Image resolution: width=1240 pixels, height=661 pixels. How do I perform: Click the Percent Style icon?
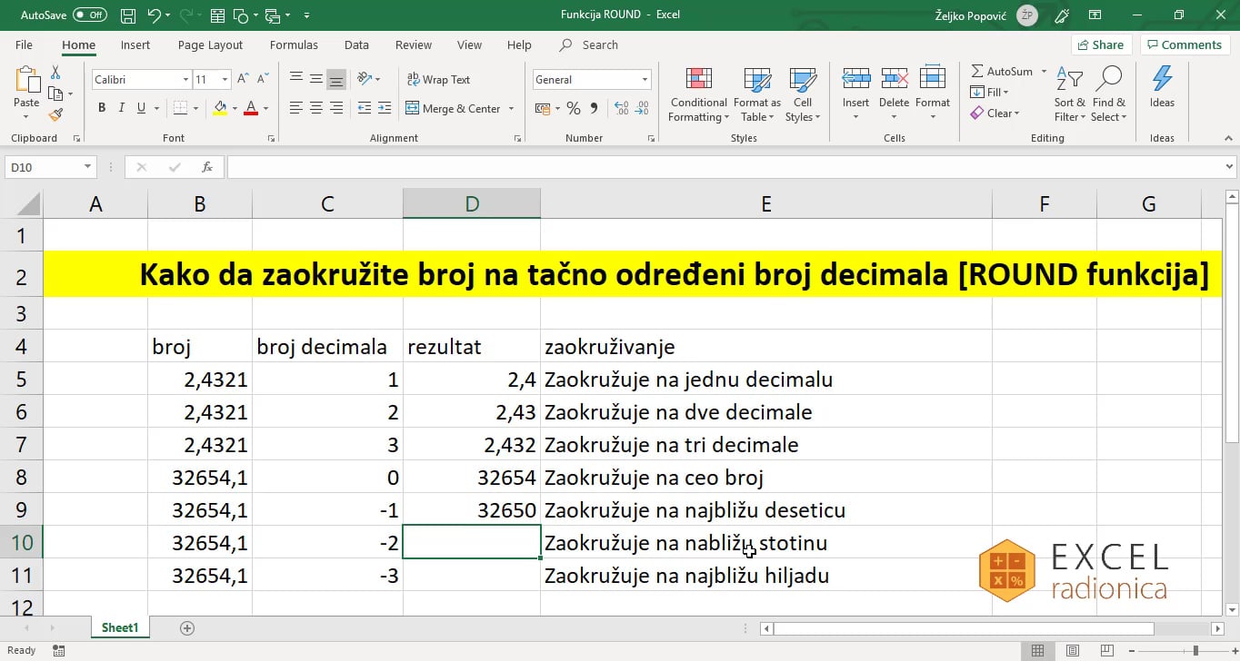[573, 108]
